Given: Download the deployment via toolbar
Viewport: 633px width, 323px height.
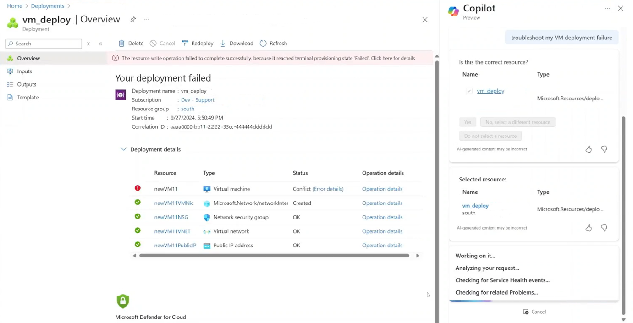Looking at the screenshot, I should tap(237, 43).
